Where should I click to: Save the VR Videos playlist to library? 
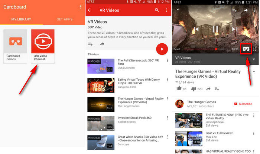click(90, 44)
